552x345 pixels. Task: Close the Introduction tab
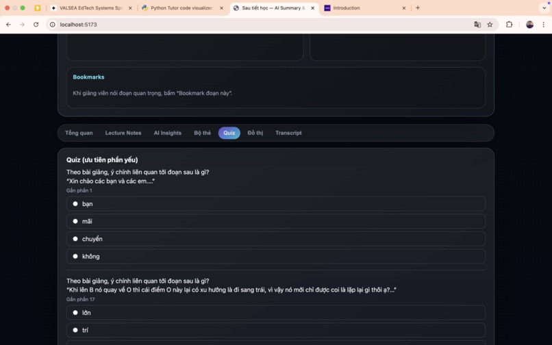point(404,8)
